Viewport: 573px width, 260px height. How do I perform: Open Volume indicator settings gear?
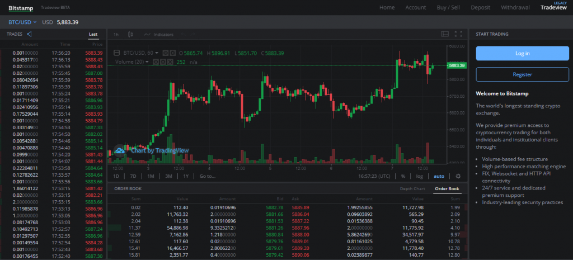click(163, 62)
